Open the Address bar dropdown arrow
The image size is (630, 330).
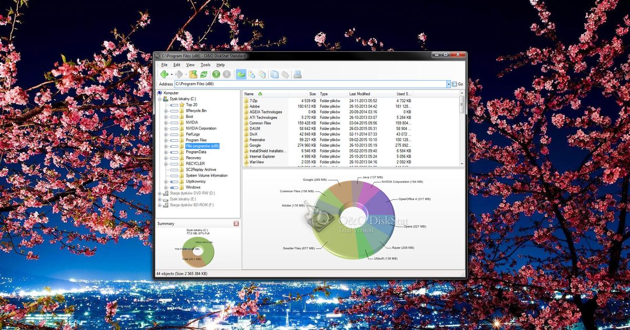[x=448, y=84]
